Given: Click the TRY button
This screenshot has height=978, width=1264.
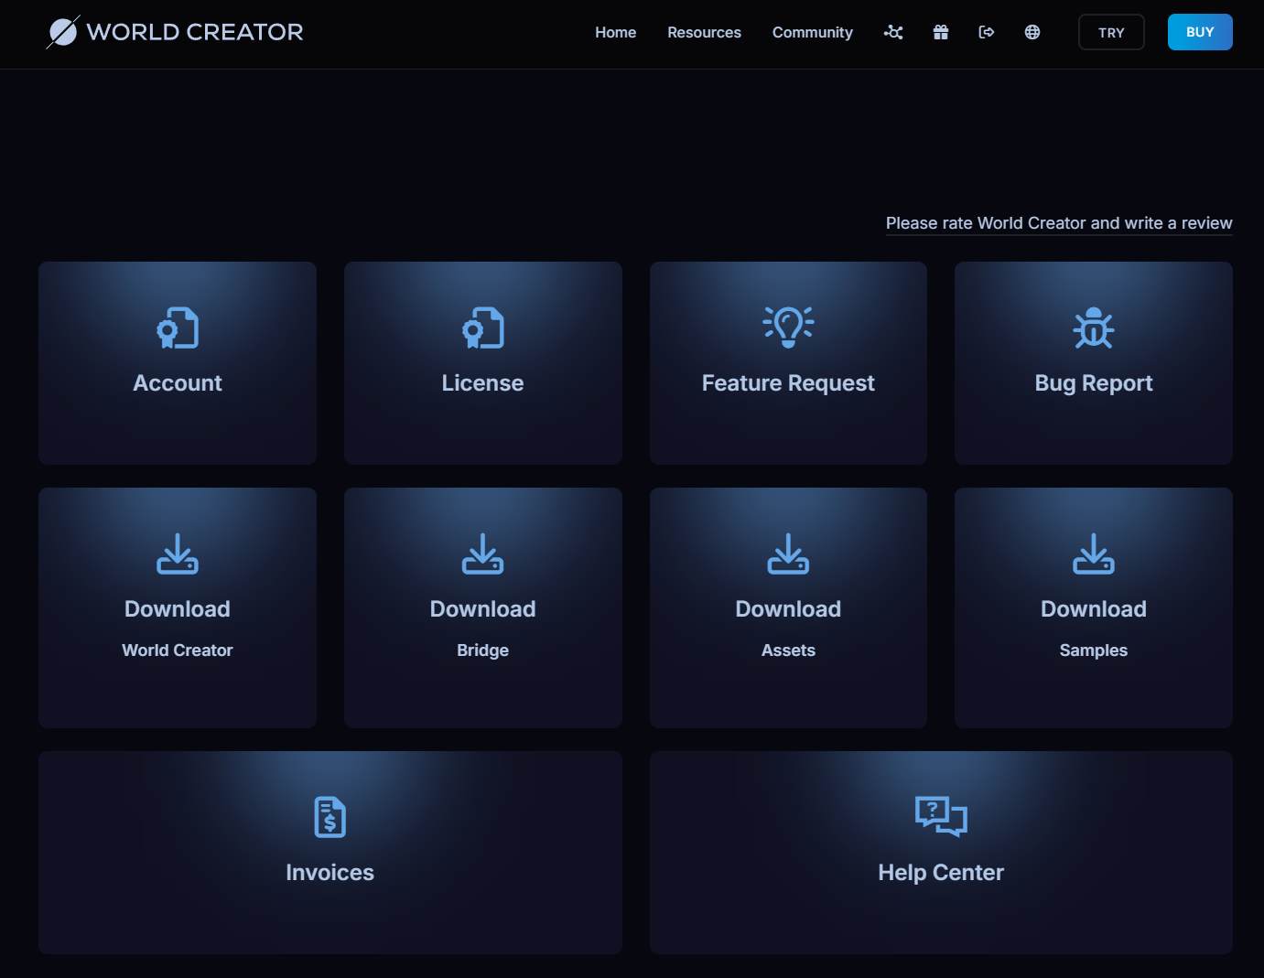Looking at the screenshot, I should tap(1111, 32).
